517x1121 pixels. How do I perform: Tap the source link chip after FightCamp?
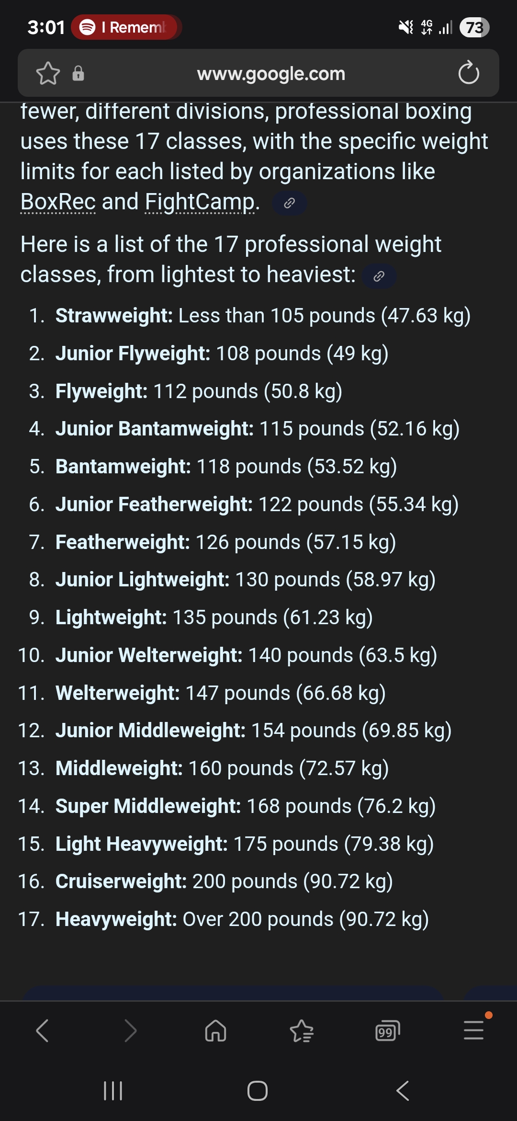[289, 203]
